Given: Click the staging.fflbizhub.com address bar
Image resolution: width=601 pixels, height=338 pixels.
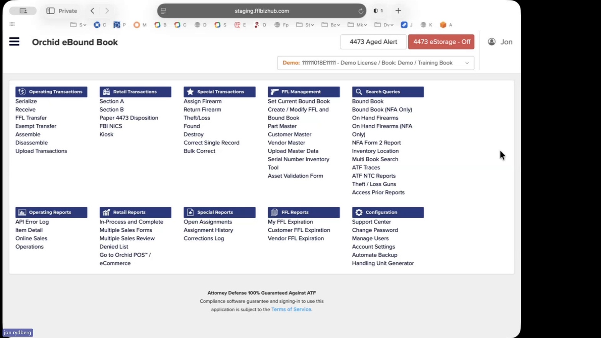Looking at the screenshot, I should click(262, 11).
